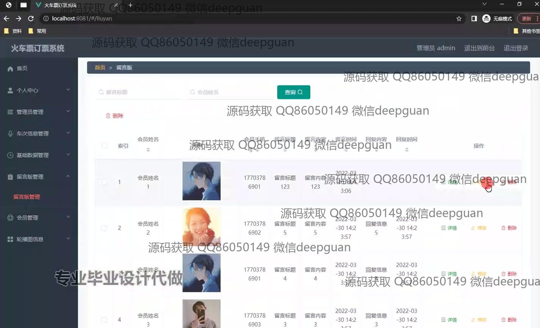The height and width of the screenshot is (328, 540).
Task: Reload the page in browser
Action: coord(31,19)
